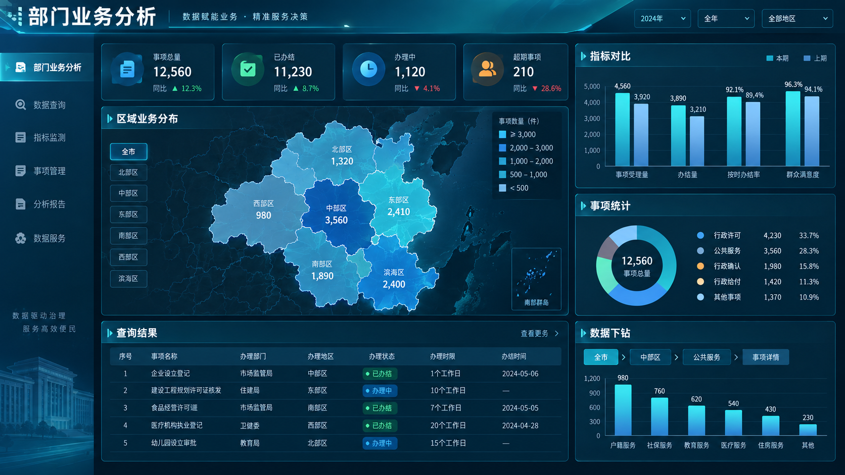The image size is (845, 475).
Task: Open the 全部地区 region dropdown
Action: pos(797,19)
